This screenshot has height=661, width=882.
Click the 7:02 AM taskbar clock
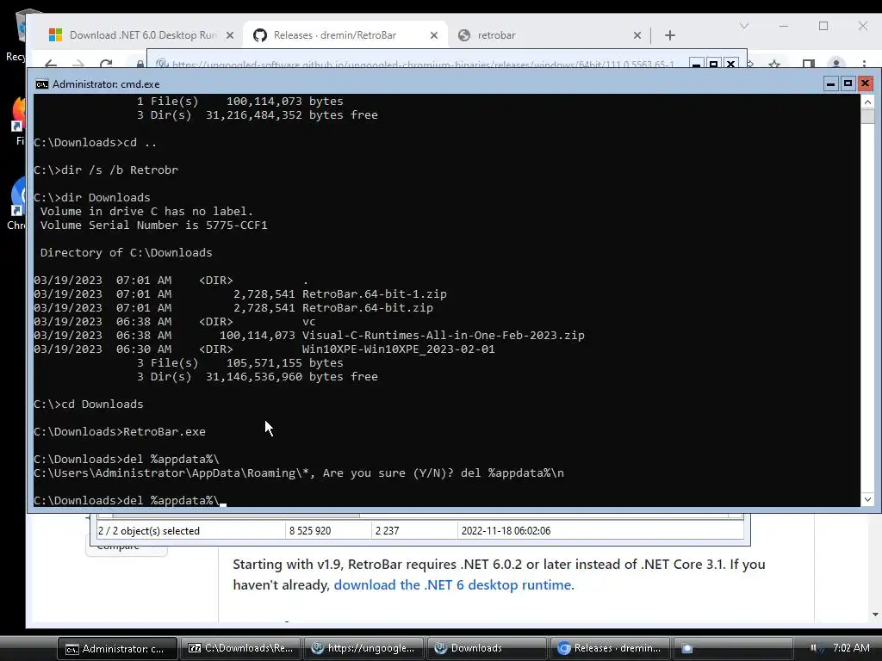click(x=851, y=648)
